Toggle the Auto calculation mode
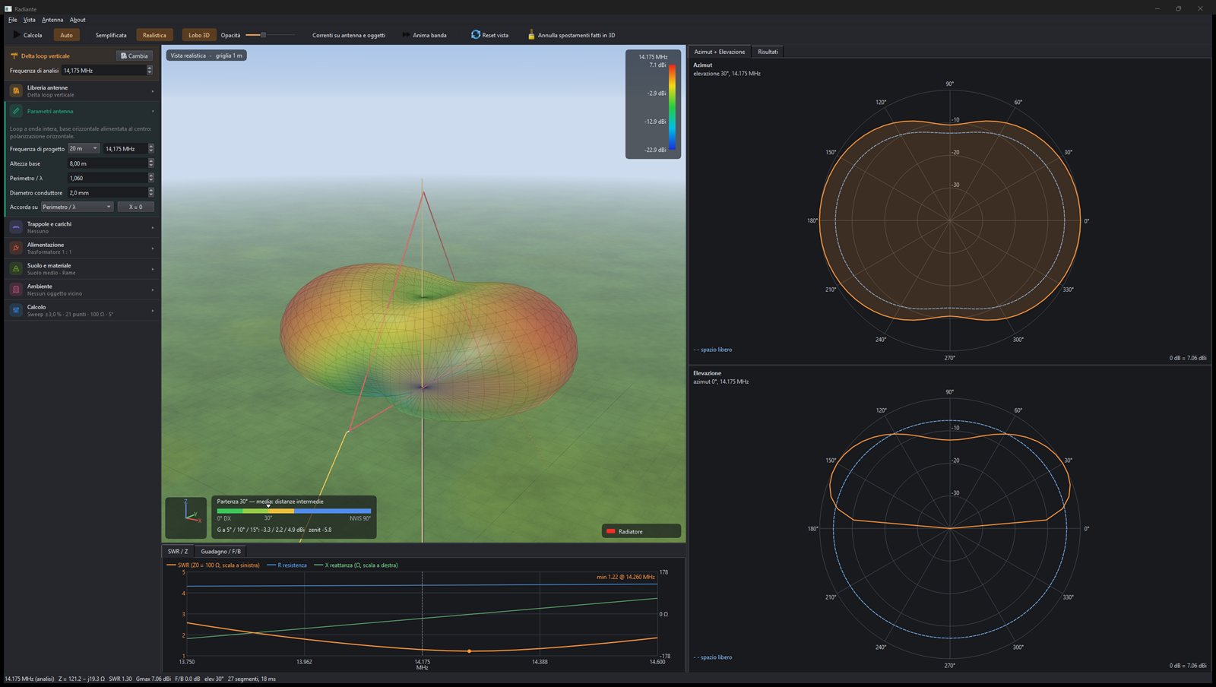This screenshot has height=687, width=1216. (x=66, y=35)
